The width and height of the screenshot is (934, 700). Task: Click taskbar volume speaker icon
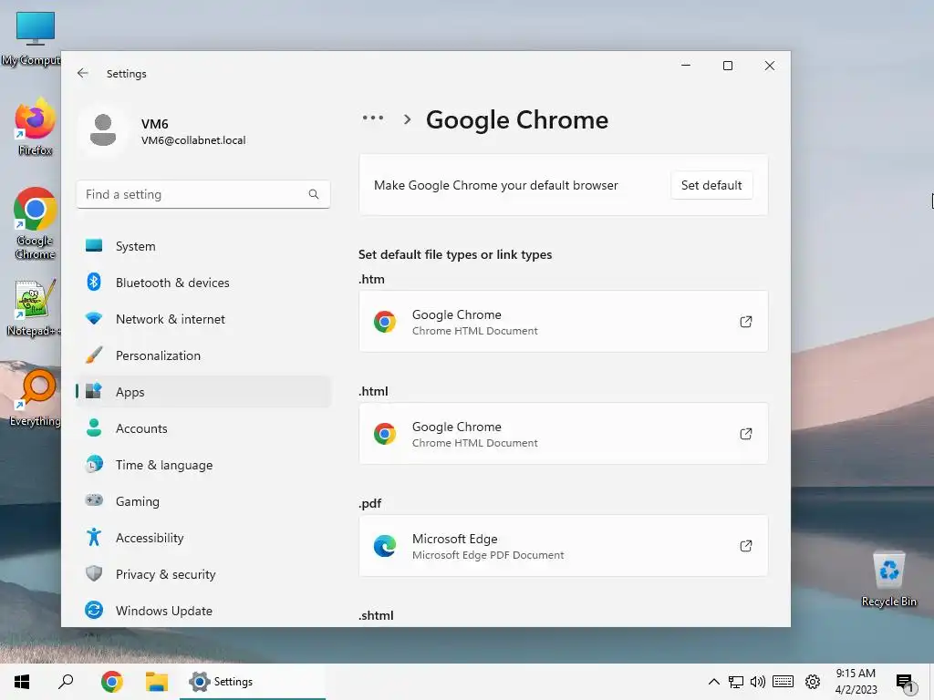(758, 682)
